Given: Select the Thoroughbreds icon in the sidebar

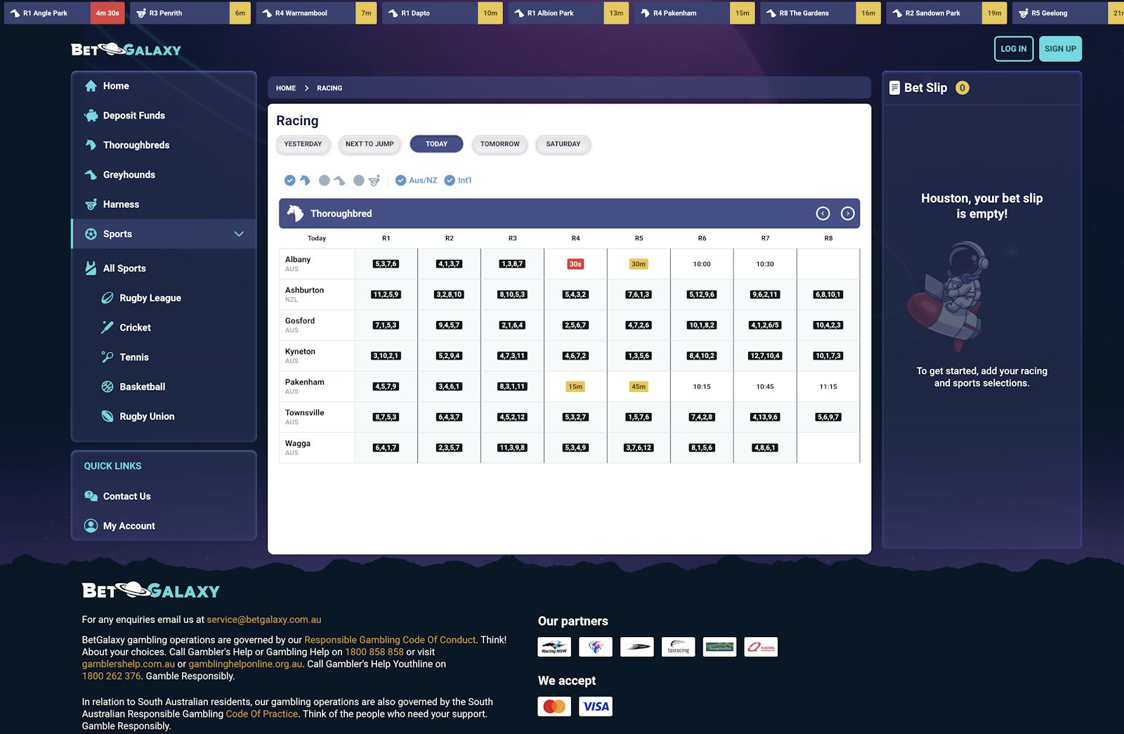Looking at the screenshot, I should [x=91, y=145].
